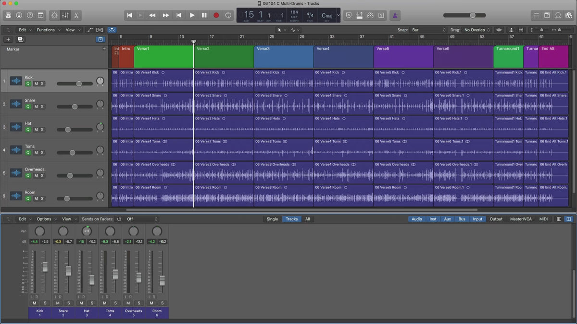Open the Editors scissors icon
This screenshot has width=577, height=324.
point(76,15)
